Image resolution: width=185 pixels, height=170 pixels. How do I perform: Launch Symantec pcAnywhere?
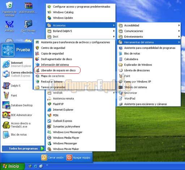[81, 127]
